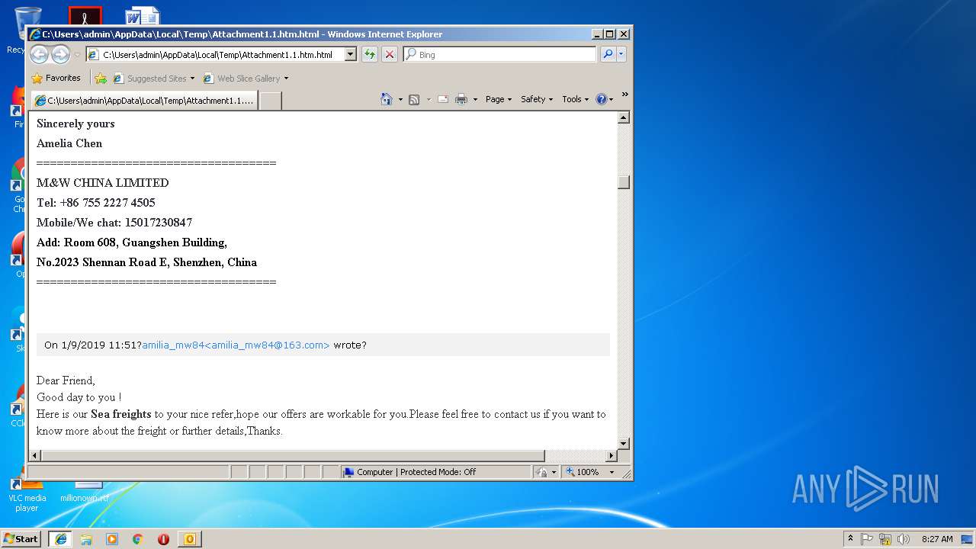Screen dimensions: 976x549
Task: Click the status bar zoom magnifier
Action: (x=570, y=472)
